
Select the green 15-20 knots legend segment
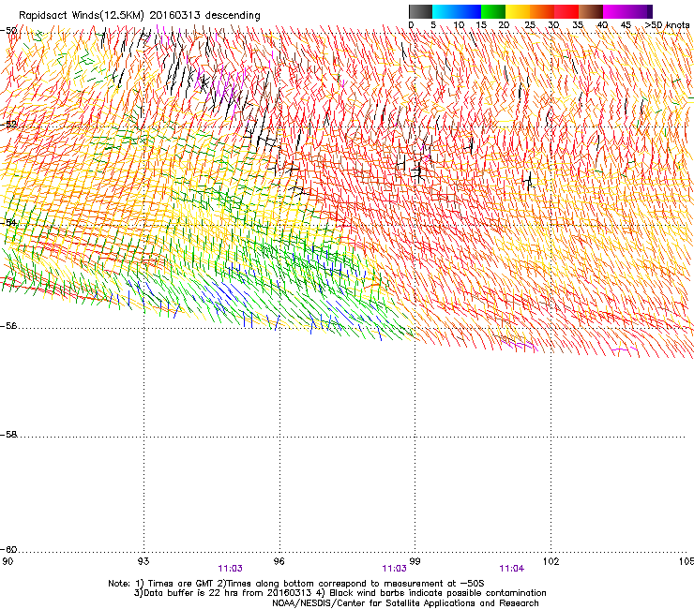click(x=493, y=11)
